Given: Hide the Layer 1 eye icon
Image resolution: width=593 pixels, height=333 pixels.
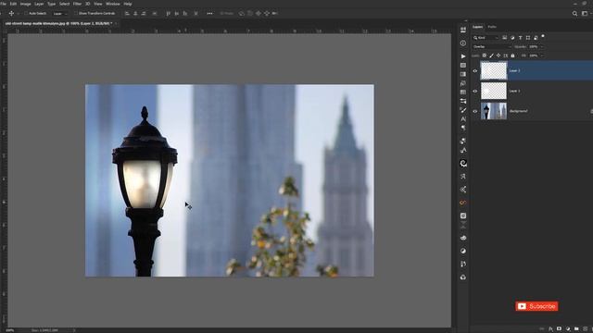Looking at the screenshot, I should [475, 91].
